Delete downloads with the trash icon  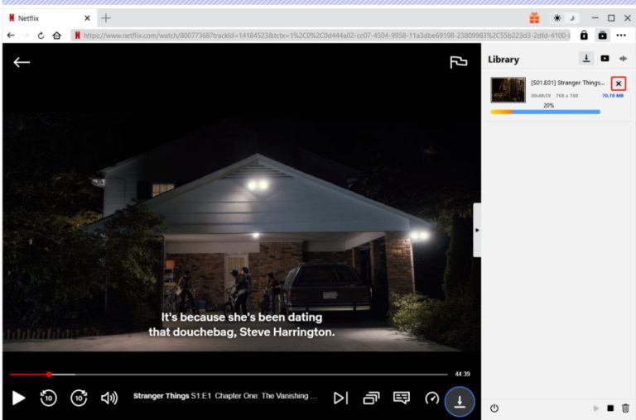coord(625,408)
